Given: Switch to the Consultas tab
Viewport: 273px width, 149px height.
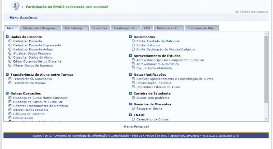Looking at the screenshot, I should 99,28.
